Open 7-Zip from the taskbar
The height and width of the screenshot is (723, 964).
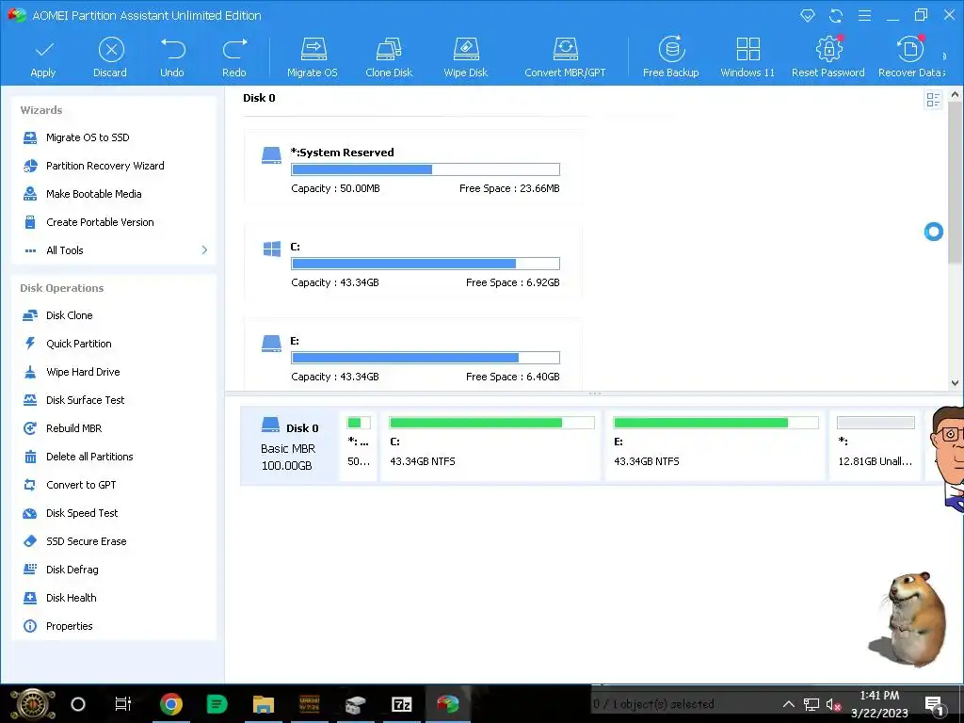point(401,704)
